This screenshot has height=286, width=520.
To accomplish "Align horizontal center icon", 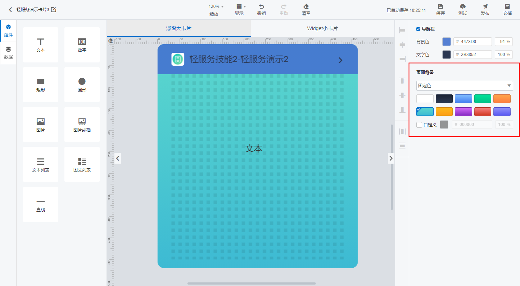I will pyautogui.click(x=402, y=44).
